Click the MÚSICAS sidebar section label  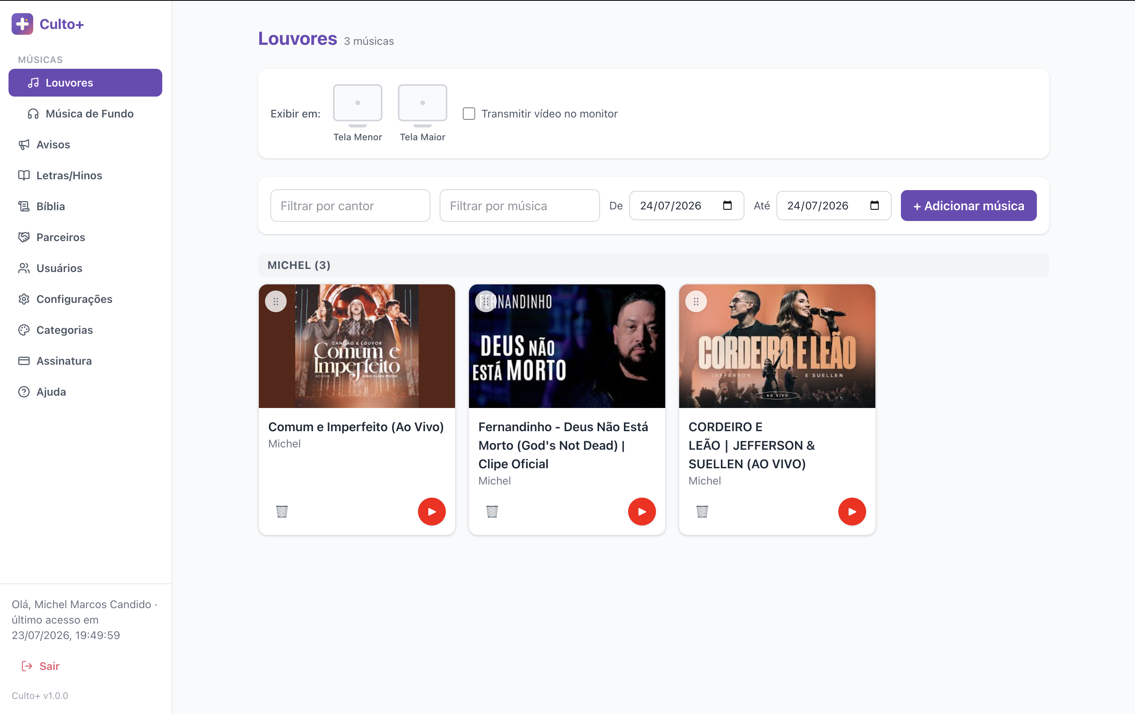pyautogui.click(x=40, y=60)
